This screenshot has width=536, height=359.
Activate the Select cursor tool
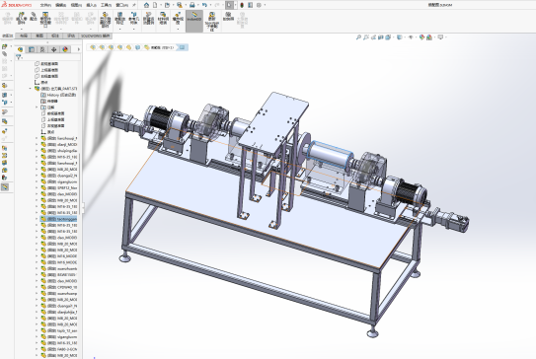click(229, 5)
